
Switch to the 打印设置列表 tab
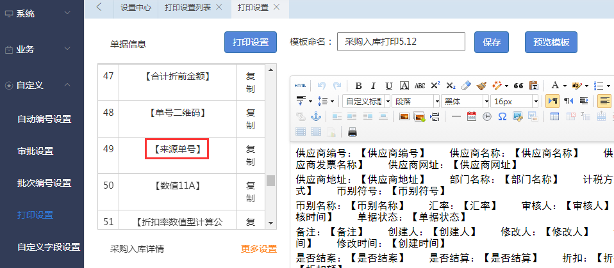(189, 8)
